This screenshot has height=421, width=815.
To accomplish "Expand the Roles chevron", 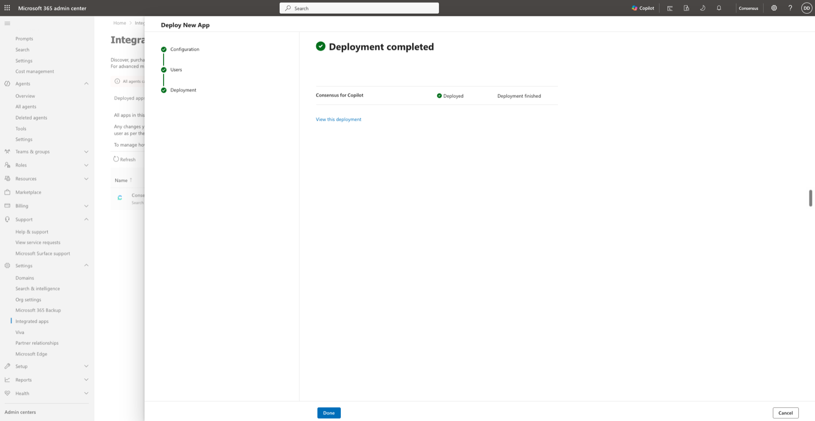I will [x=86, y=165].
